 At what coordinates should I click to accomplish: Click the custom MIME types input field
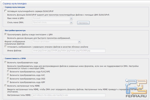[69, 95]
